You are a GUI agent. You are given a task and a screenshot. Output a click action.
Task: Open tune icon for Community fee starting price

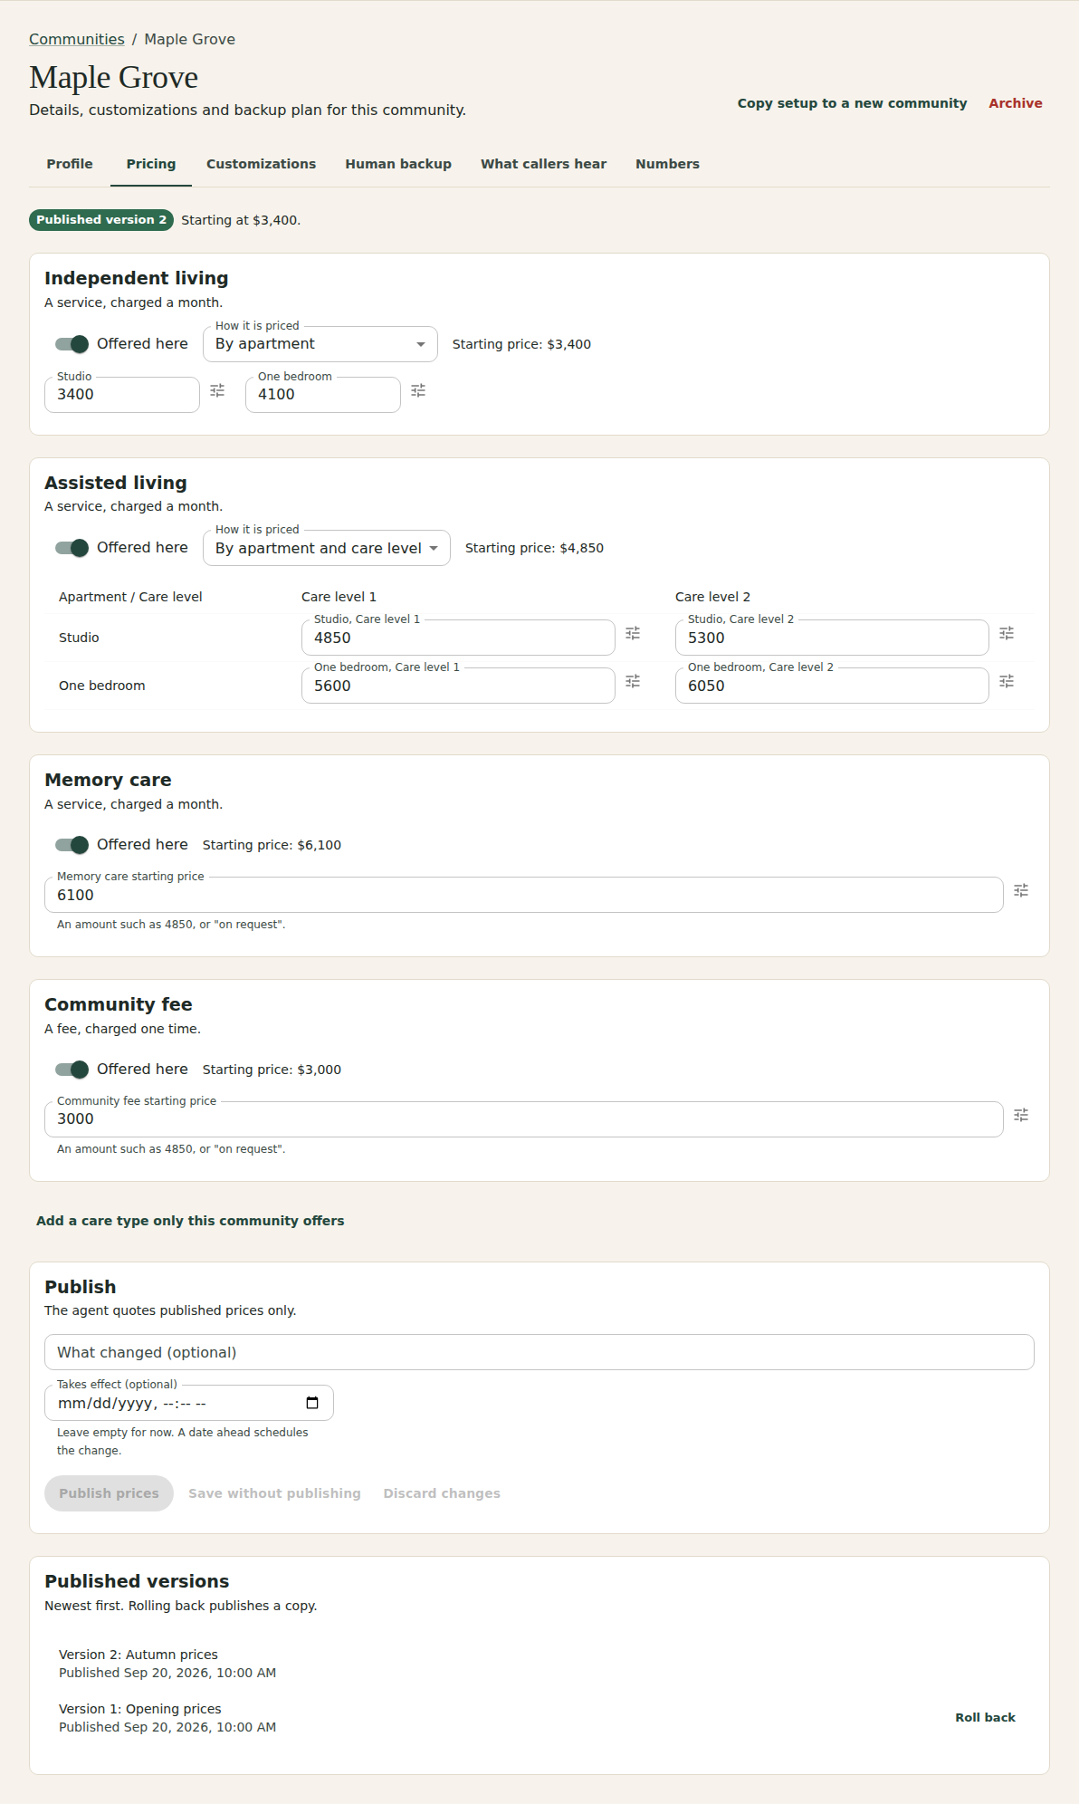pyautogui.click(x=1021, y=1115)
